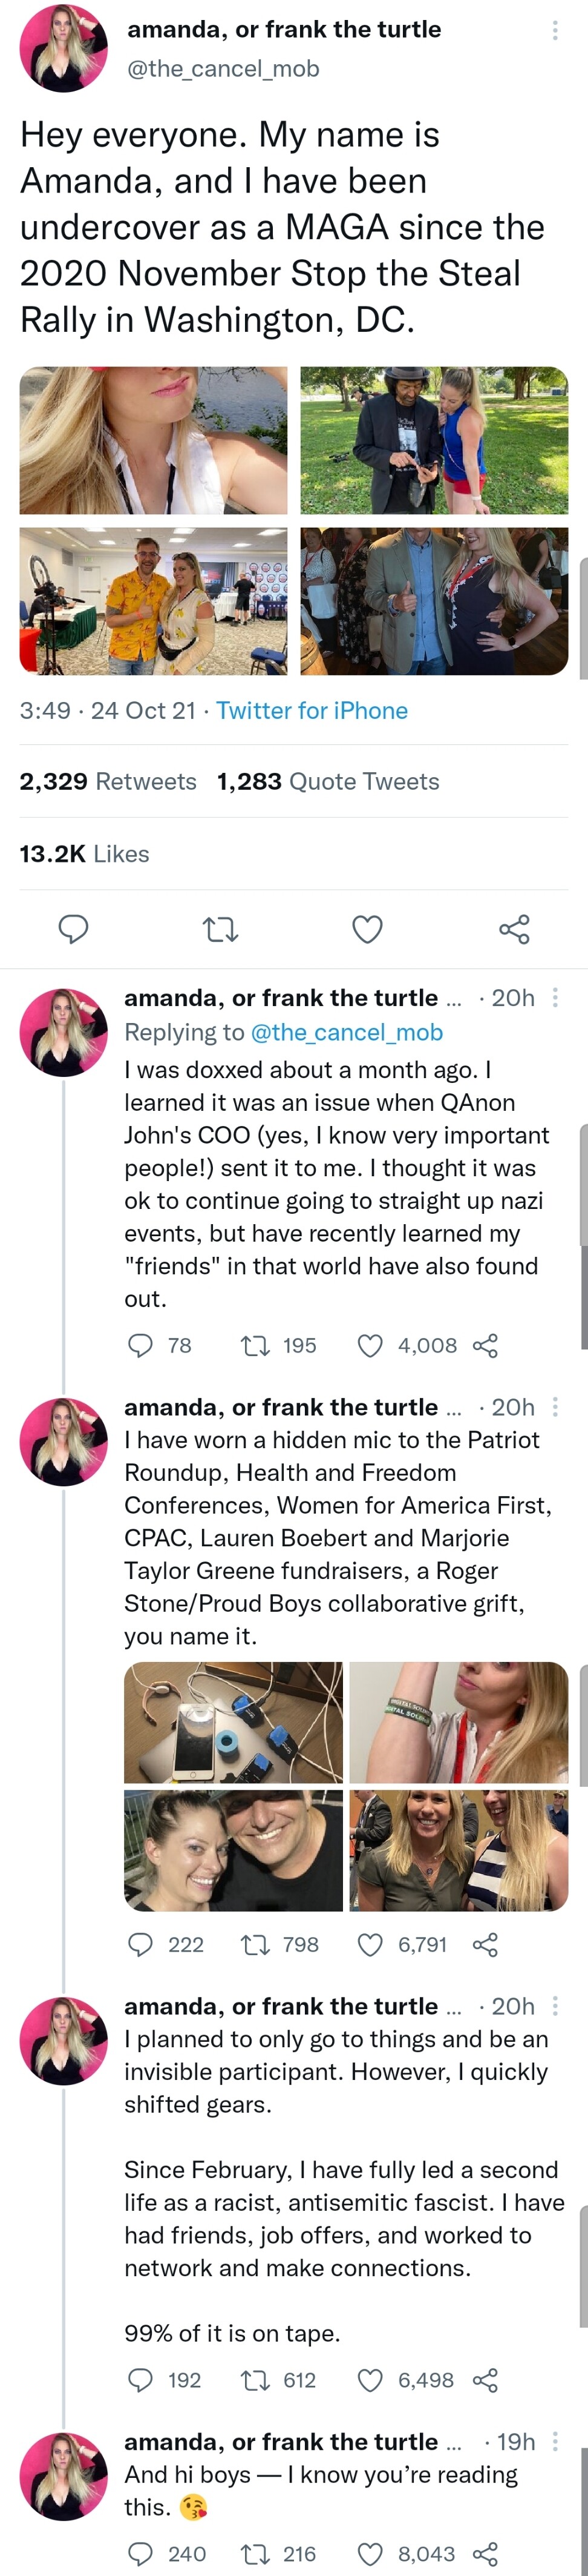This screenshot has width=588, height=2576.
Task: Reply to the main tweet
Action: [73, 929]
